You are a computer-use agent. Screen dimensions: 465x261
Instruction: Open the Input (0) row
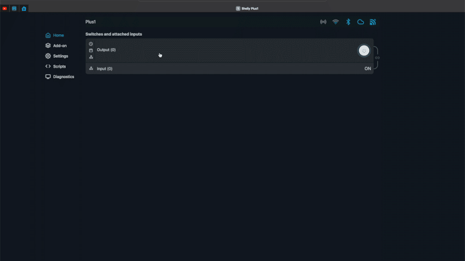click(229, 69)
